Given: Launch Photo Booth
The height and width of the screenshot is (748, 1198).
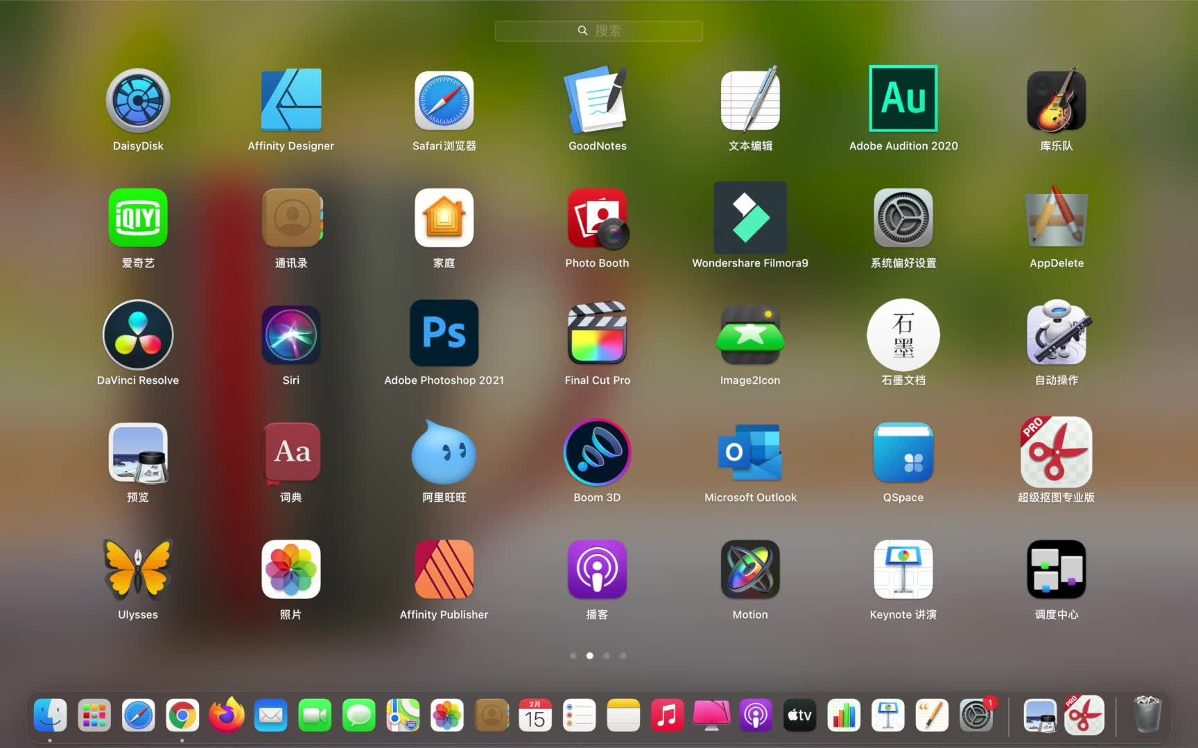Looking at the screenshot, I should pos(598,219).
